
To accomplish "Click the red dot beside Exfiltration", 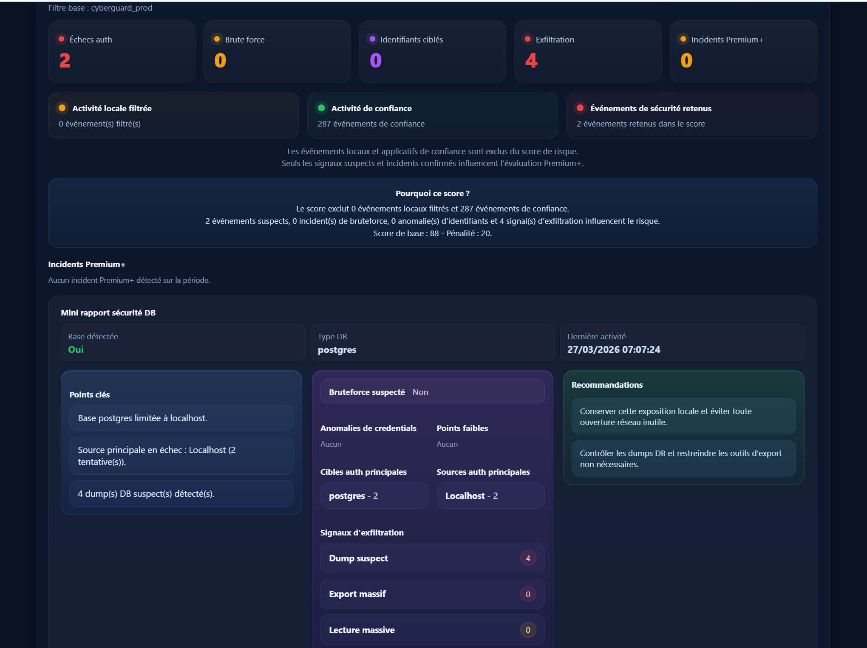I will (x=527, y=39).
